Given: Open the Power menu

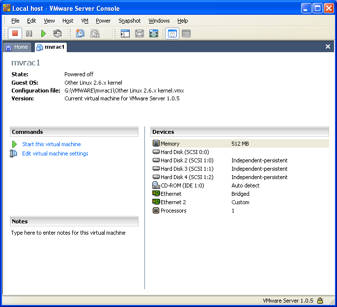Looking at the screenshot, I should [x=103, y=21].
